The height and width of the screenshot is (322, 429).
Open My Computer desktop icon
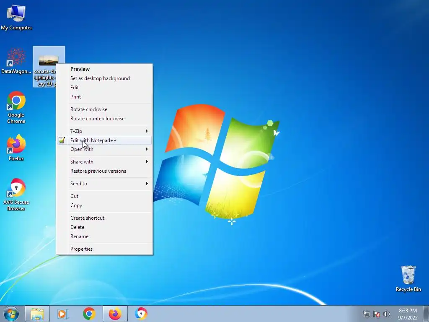click(x=16, y=17)
